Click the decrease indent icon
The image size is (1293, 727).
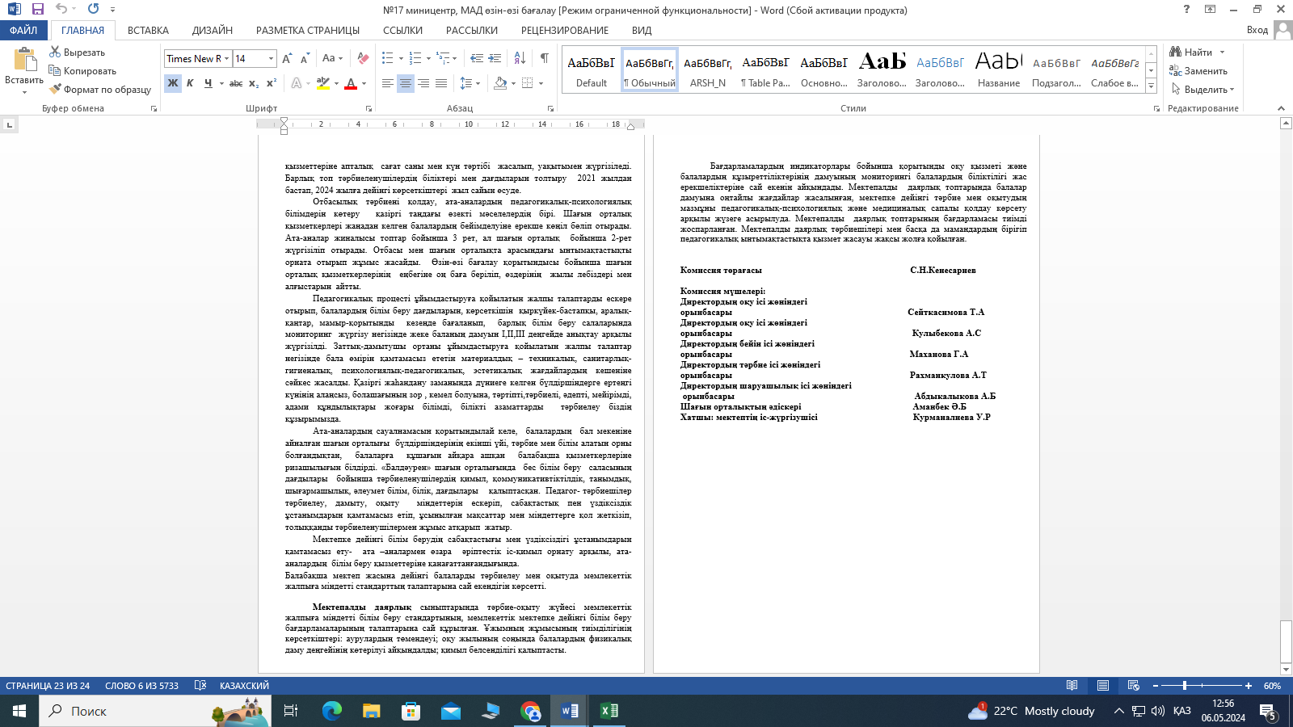(x=477, y=58)
